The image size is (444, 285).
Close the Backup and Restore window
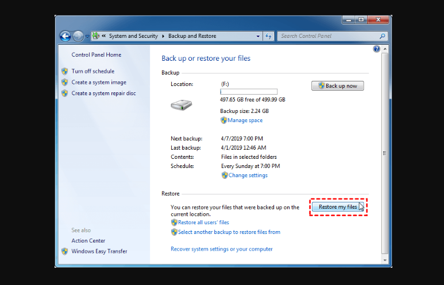coord(379,20)
